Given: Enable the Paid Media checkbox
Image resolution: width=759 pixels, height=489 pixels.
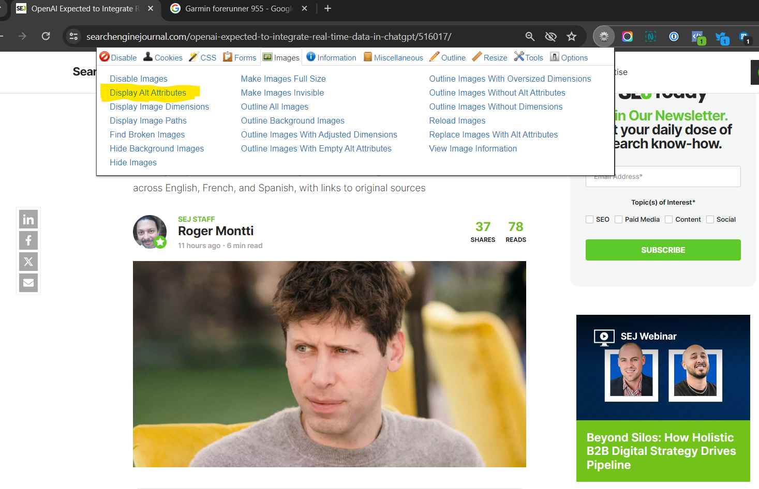Looking at the screenshot, I should (619, 219).
